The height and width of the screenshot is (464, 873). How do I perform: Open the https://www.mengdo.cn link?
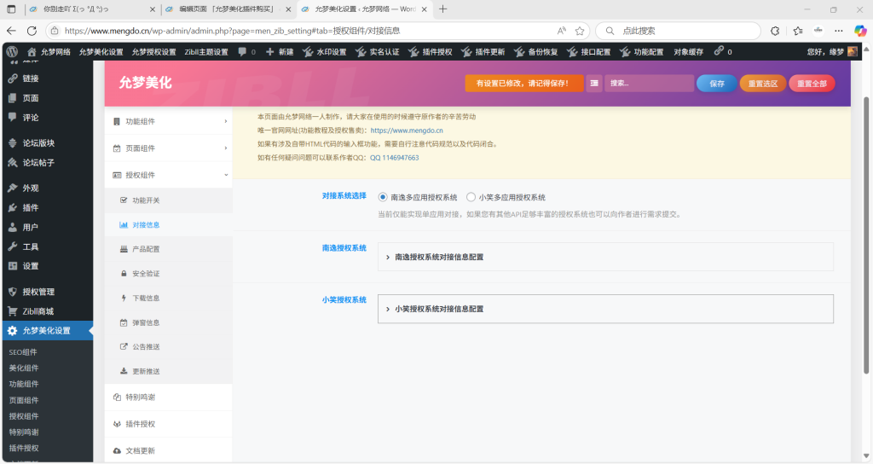(x=407, y=130)
